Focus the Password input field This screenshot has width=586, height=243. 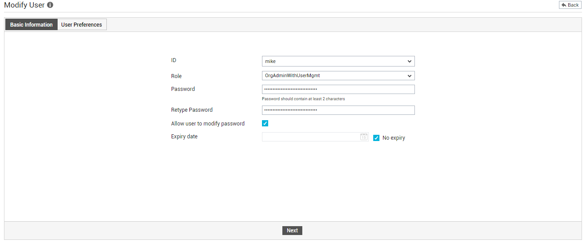pos(338,89)
